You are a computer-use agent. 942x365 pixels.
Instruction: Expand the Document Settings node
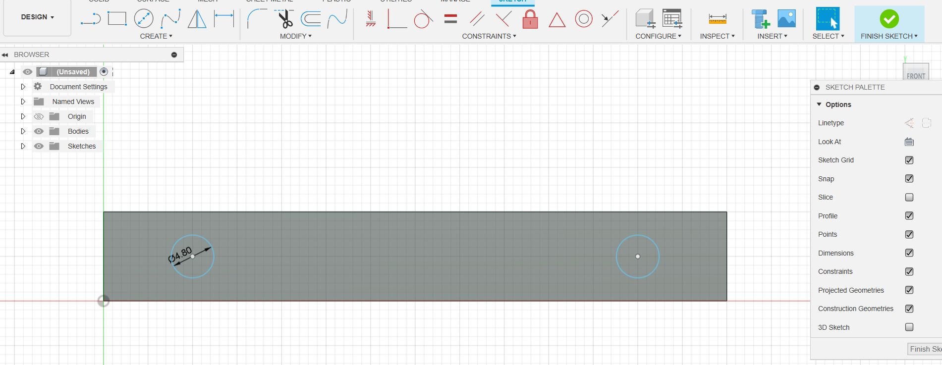pyautogui.click(x=23, y=87)
